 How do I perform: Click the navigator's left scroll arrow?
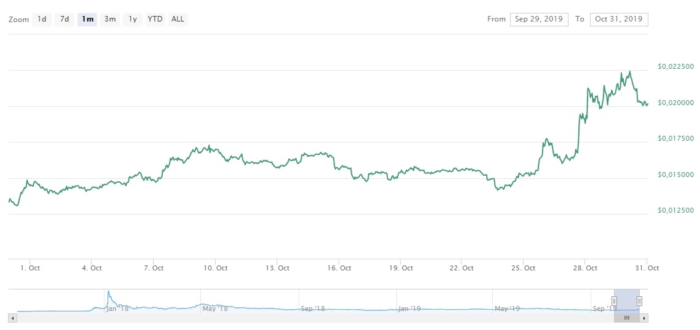coord(12,318)
